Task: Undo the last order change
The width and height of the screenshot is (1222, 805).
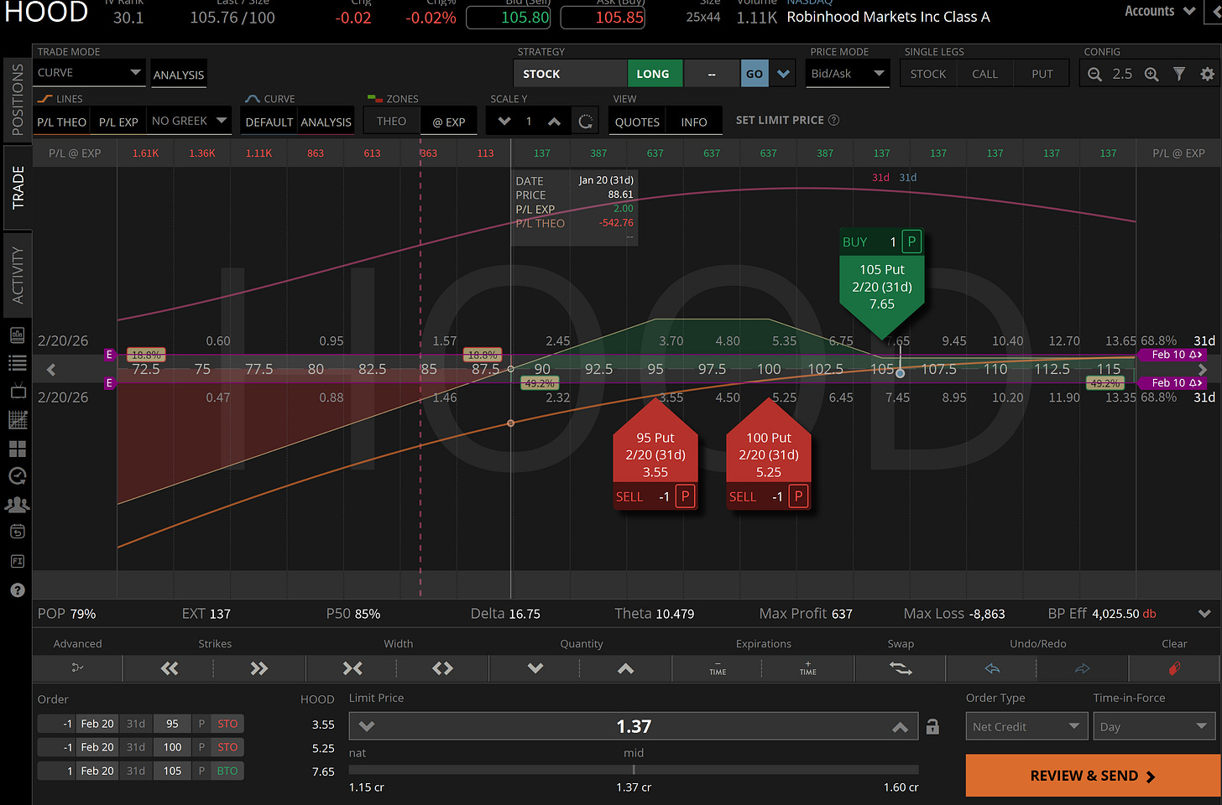Action: click(x=992, y=668)
